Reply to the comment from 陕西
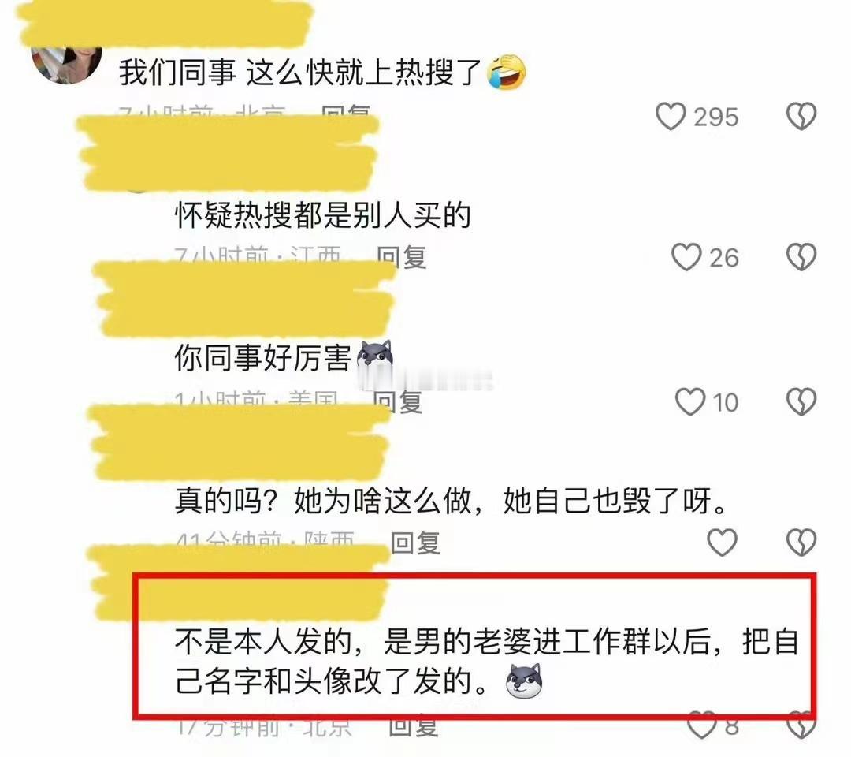The image size is (851, 757). 416,543
